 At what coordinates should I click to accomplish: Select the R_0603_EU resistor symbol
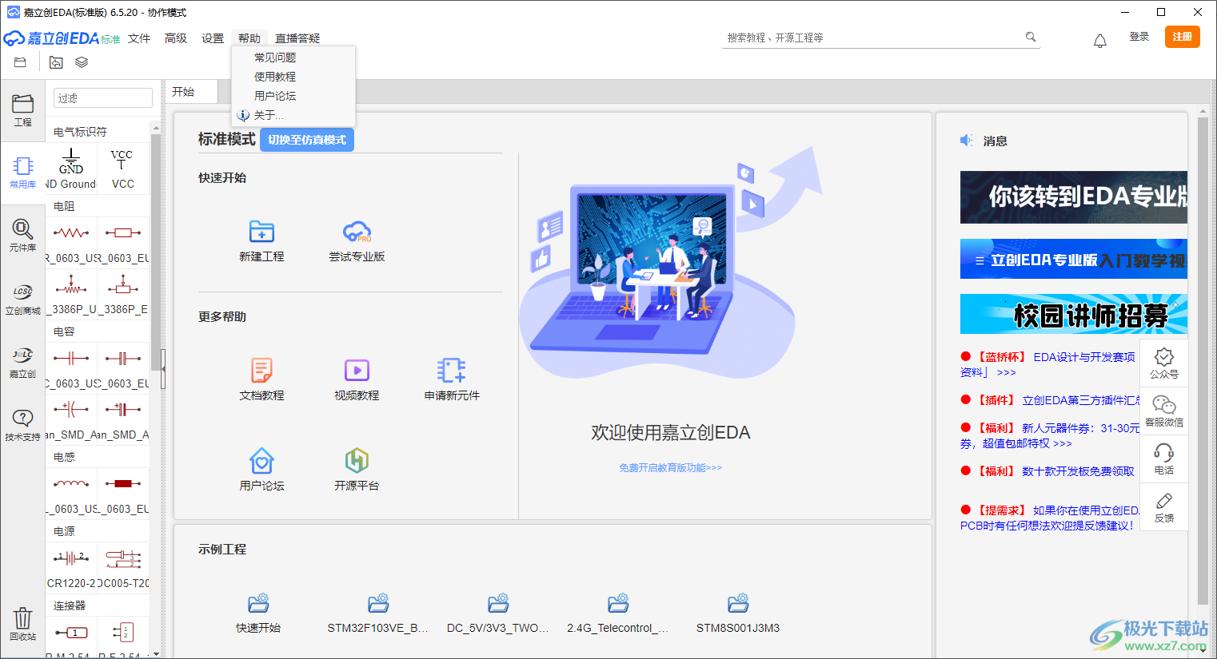coord(122,242)
